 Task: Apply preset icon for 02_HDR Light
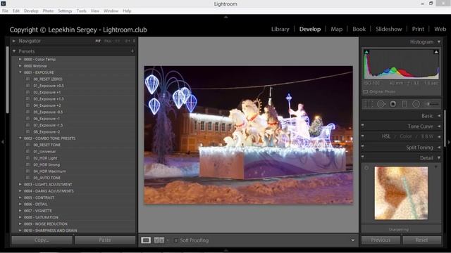pyautogui.click(x=28, y=157)
